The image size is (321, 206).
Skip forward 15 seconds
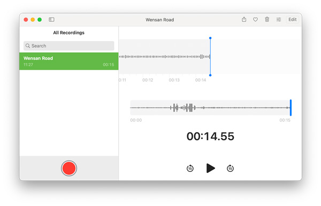pos(230,168)
